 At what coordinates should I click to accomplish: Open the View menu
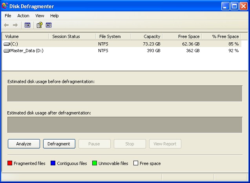pos(40,16)
